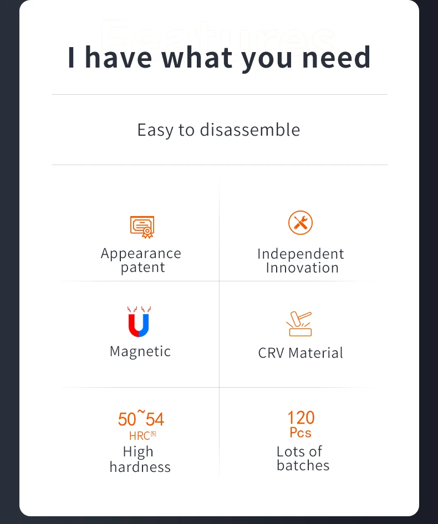Select the "Easy to disassemble" subtitle

pos(218,130)
